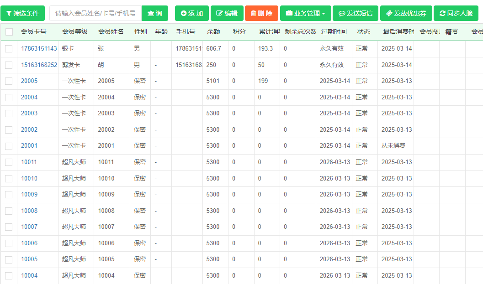Screen dimensions: 483x284
Task: Tick the checkbox for member 10008
Action: coord(9,211)
